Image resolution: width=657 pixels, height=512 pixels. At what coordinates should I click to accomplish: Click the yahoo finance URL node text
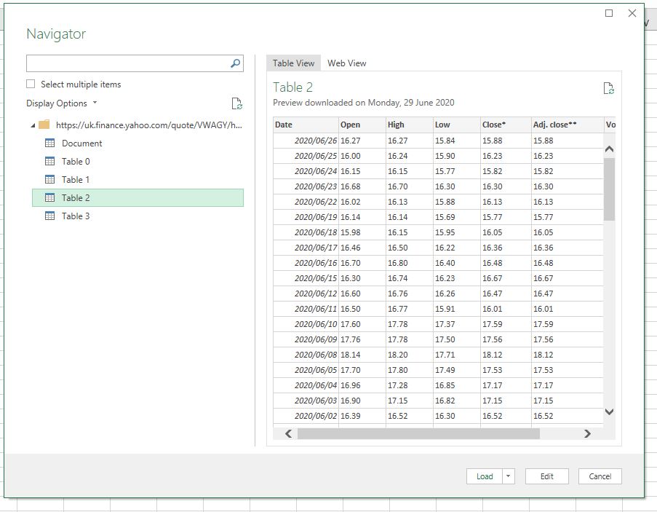point(148,125)
